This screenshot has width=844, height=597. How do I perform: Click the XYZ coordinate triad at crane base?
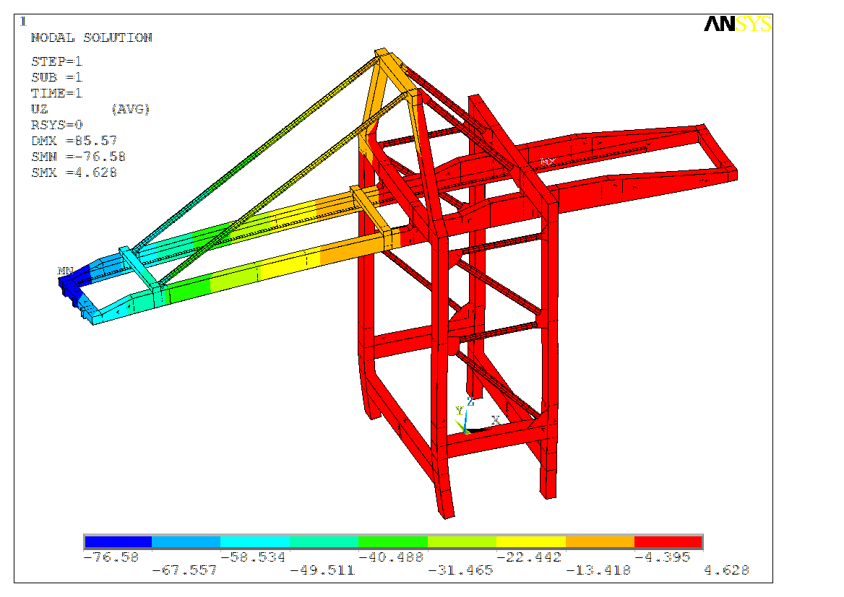point(477,416)
